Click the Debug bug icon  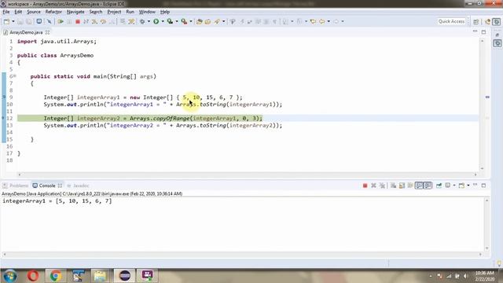pos(142,21)
